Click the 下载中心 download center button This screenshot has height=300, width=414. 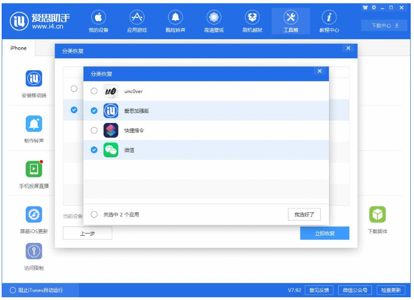(385, 26)
